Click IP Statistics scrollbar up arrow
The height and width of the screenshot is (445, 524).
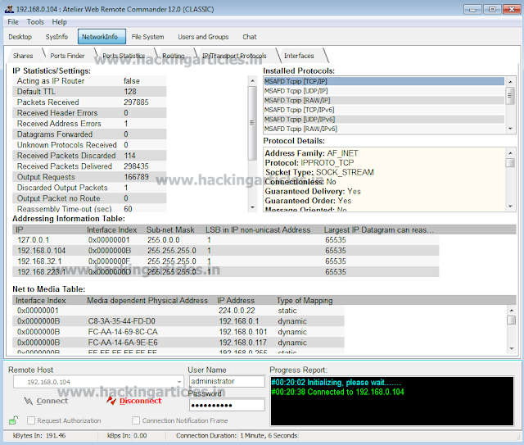[x=253, y=80]
